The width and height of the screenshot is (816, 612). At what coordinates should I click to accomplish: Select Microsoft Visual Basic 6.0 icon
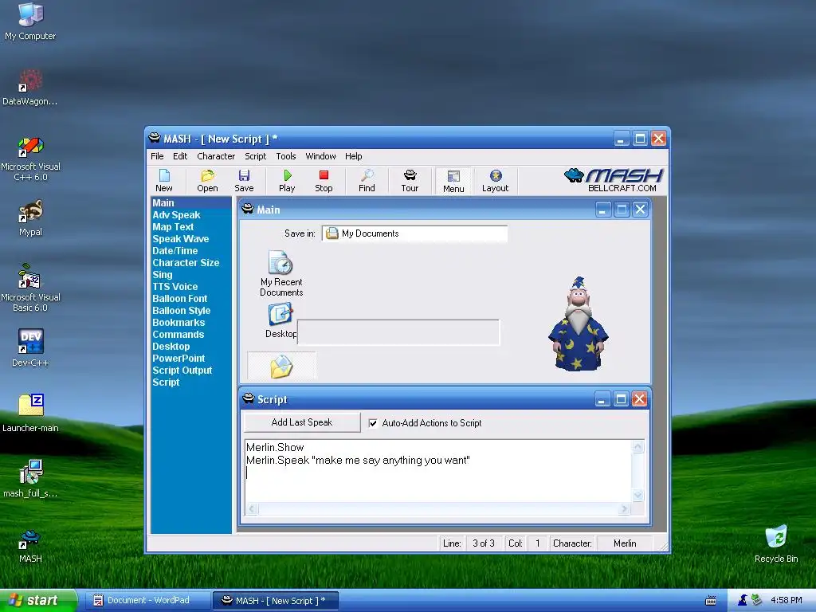(30, 288)
